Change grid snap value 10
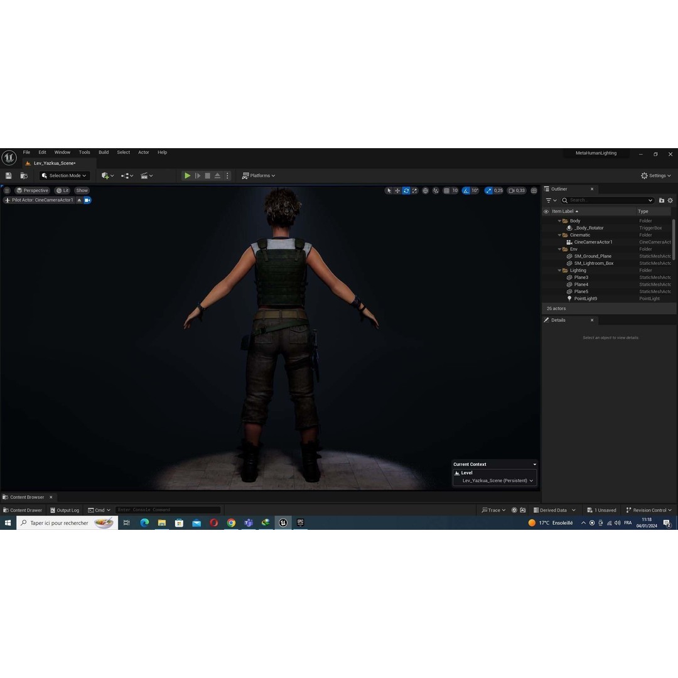Screen dimensions: 678x678 (455, 190)
